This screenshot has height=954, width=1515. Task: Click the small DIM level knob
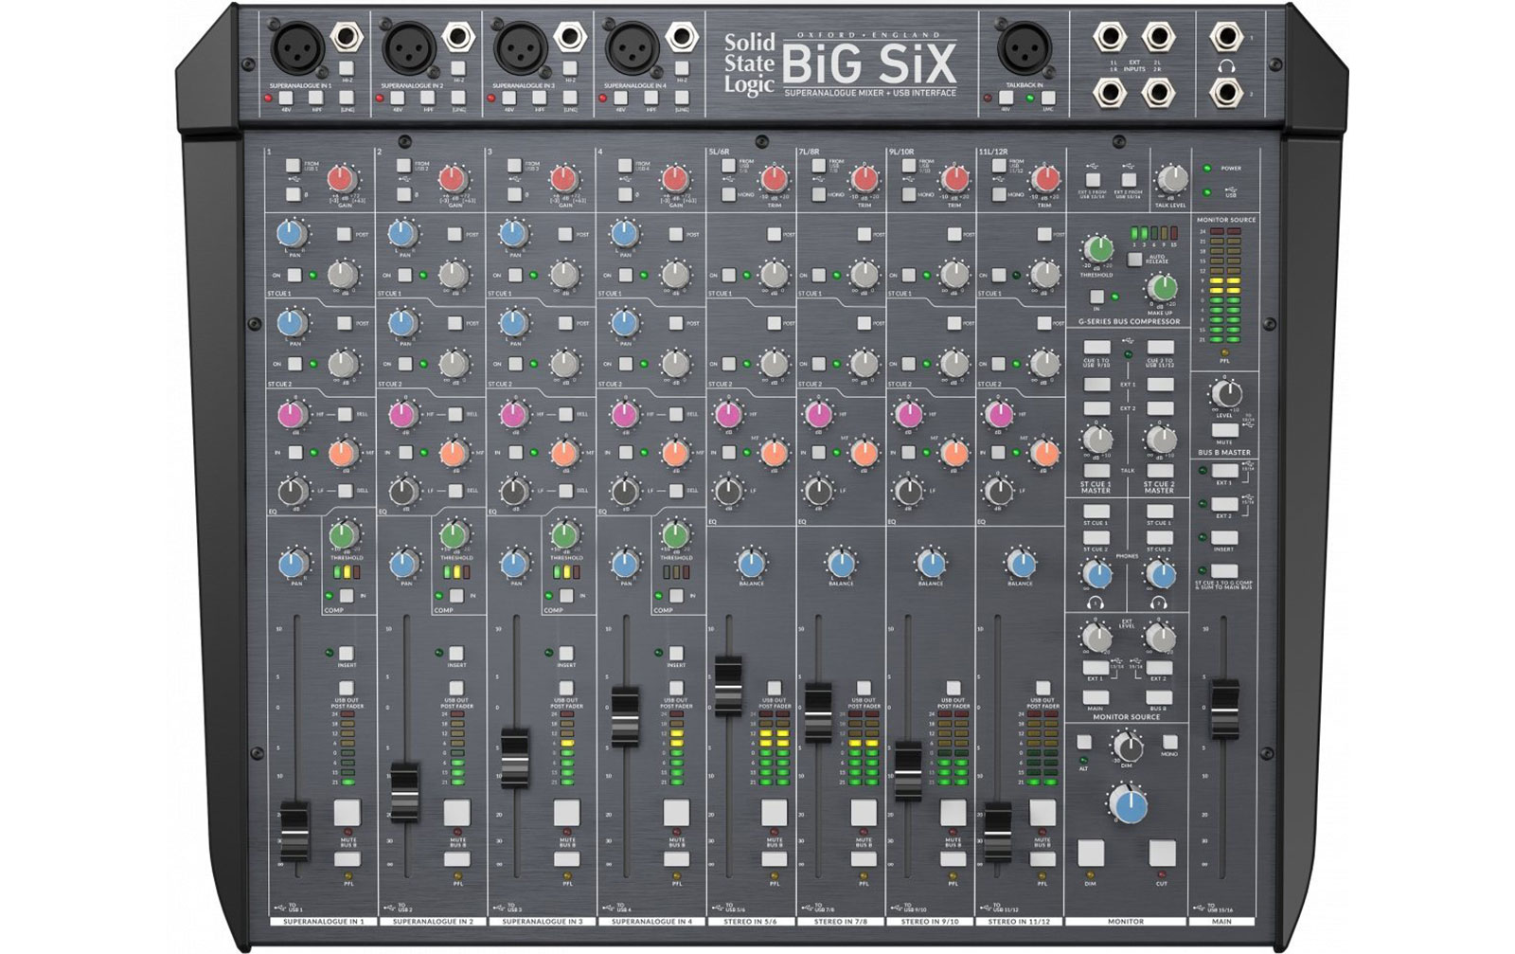(x=1128, y=746)
